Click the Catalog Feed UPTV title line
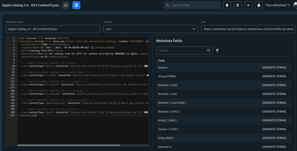 42,51
